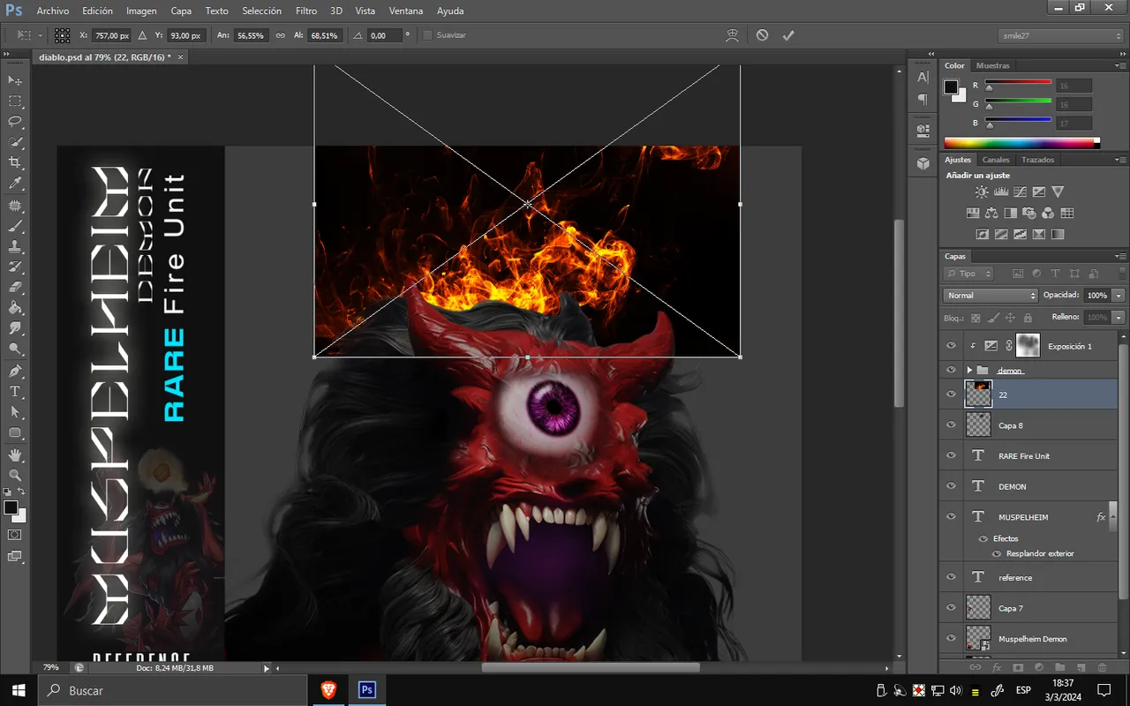Open the Opacidad slider dropdown arrow
Image resolution: width=1130 pixels, height=706 pixels.
click(x=1119, y=296)
